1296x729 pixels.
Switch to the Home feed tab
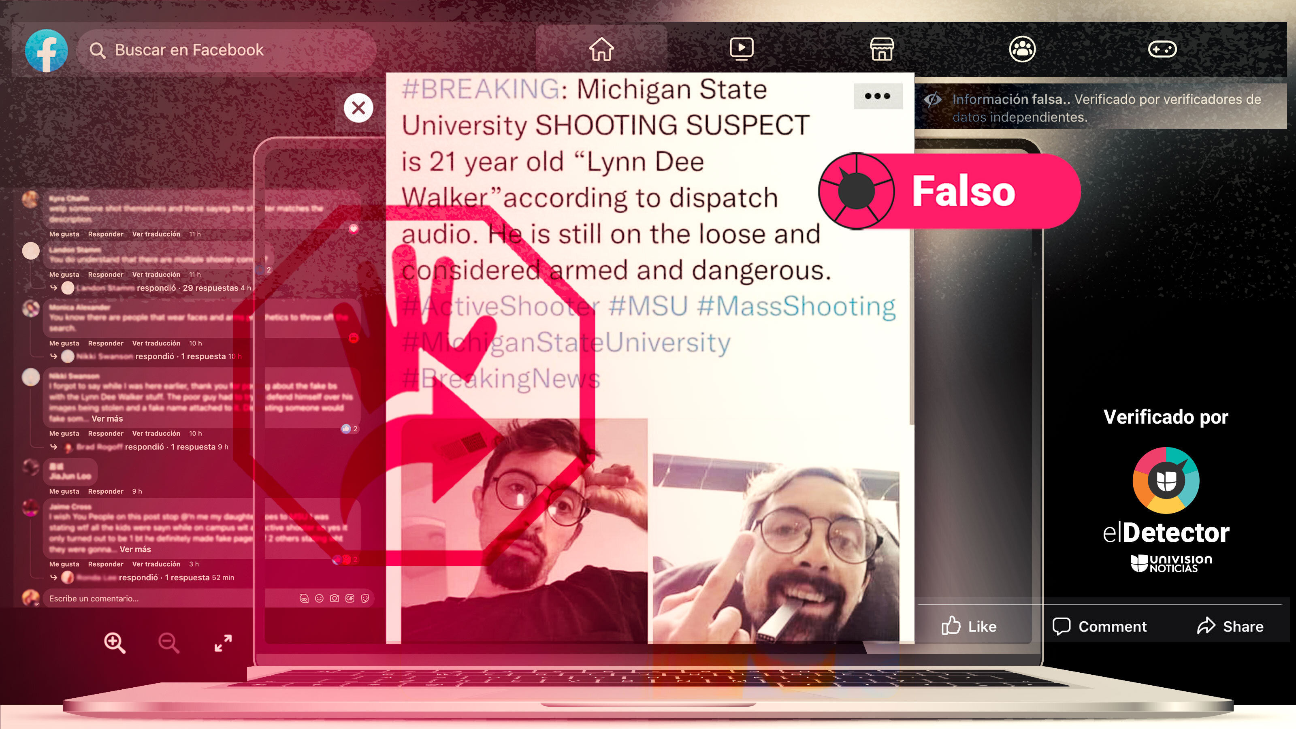[x=602, y=49]
